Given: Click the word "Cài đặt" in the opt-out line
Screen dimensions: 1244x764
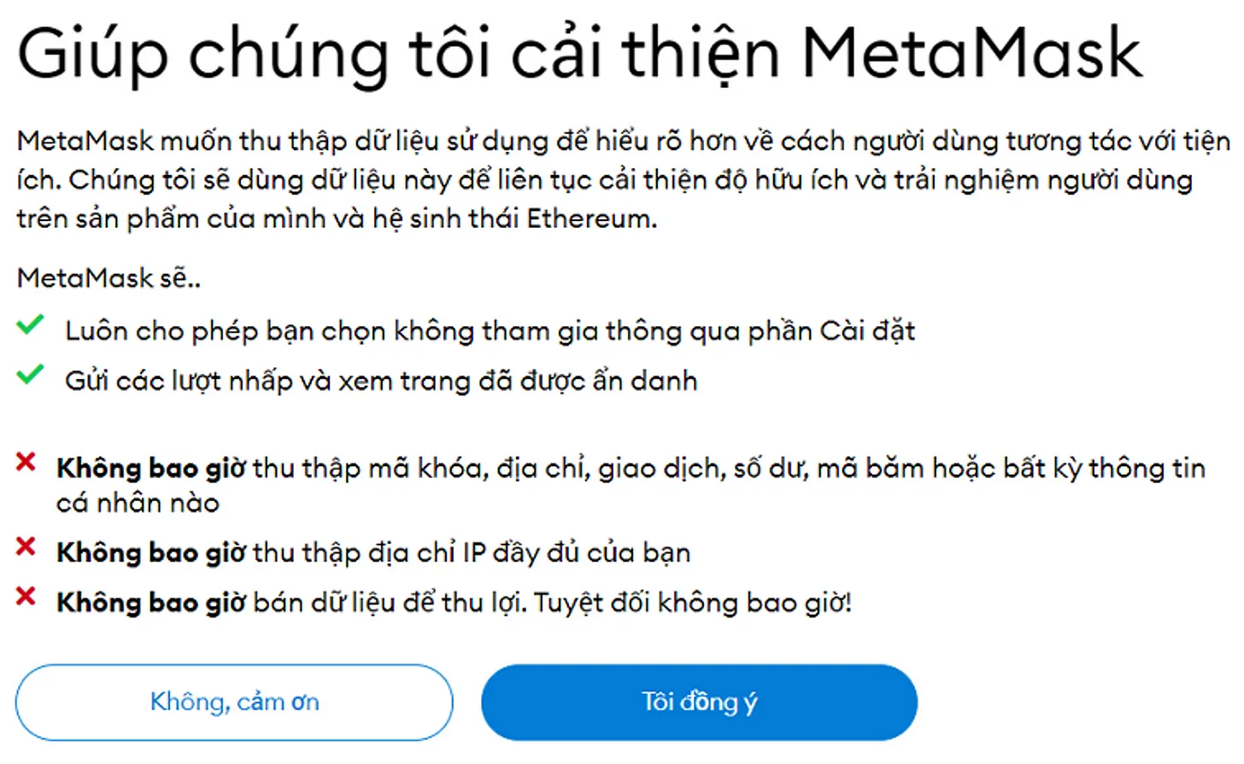Looking at the screenshot, I should coord(867,331).
